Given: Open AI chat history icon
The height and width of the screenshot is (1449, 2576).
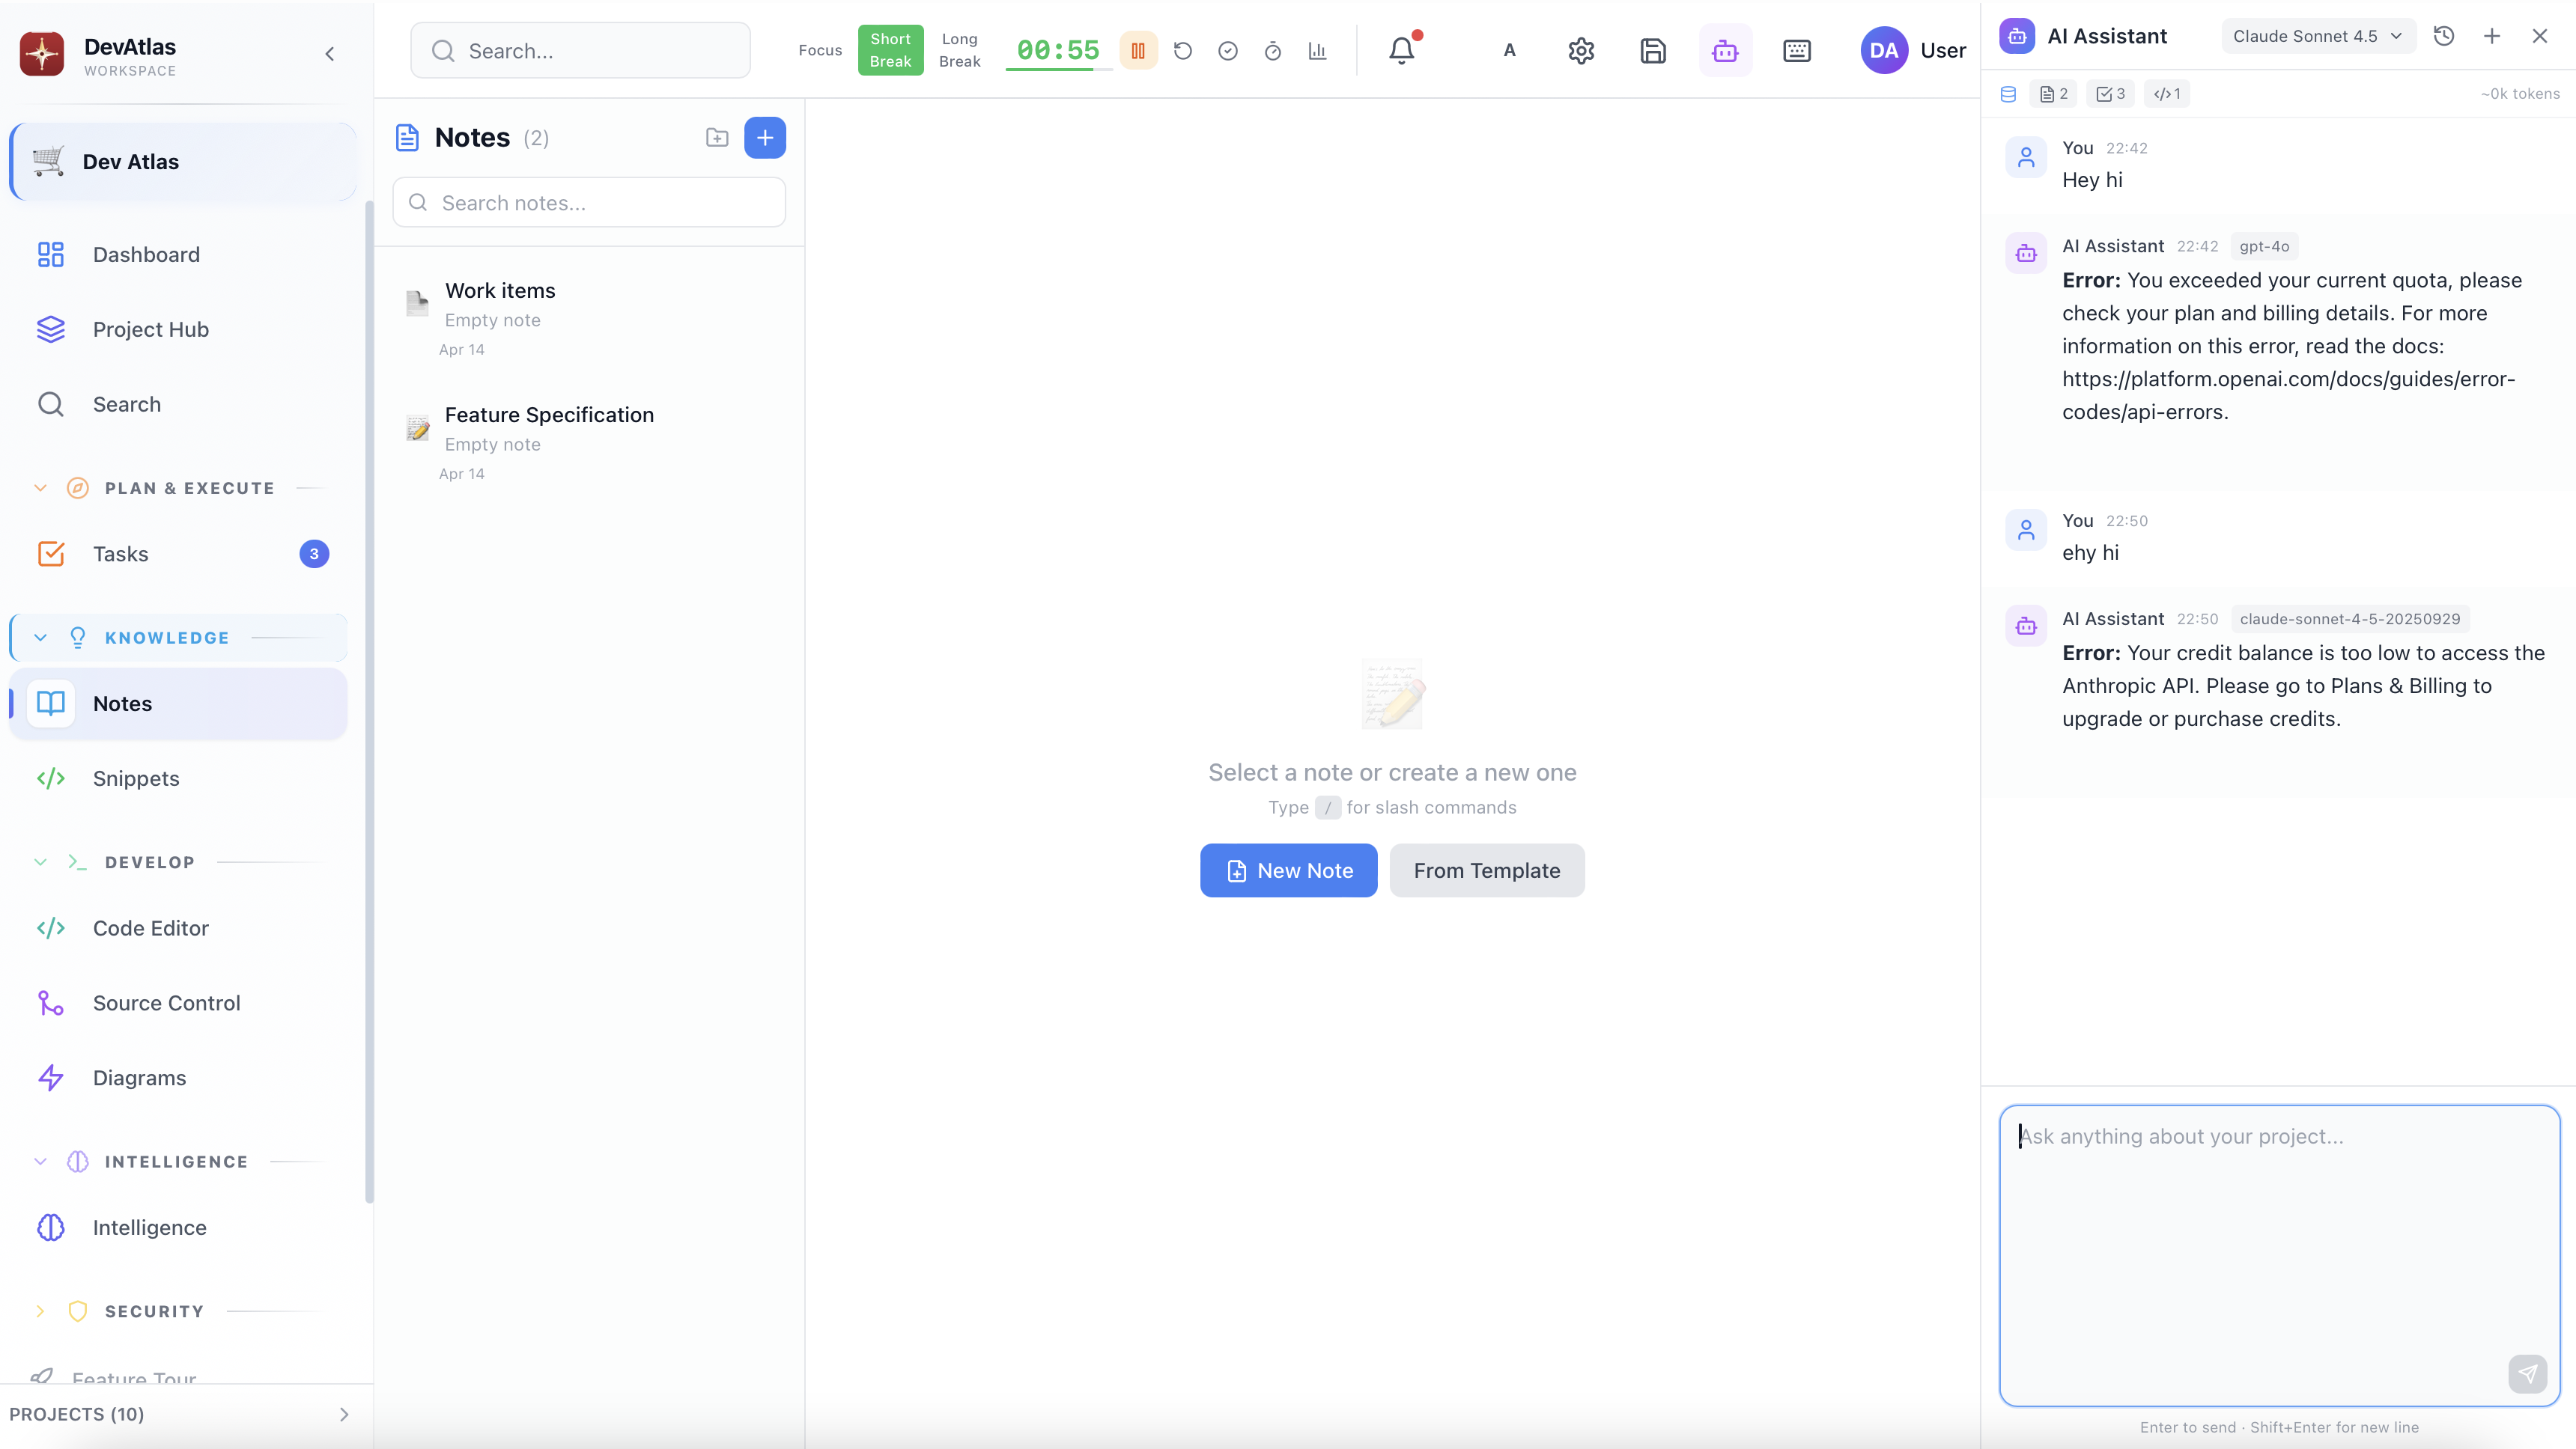Looking at the screenshot, I should [2444, 36].
